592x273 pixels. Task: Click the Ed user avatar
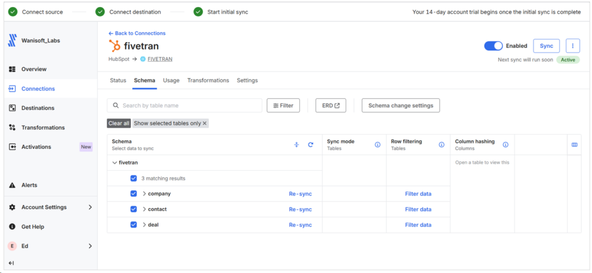tap(12, 246)
